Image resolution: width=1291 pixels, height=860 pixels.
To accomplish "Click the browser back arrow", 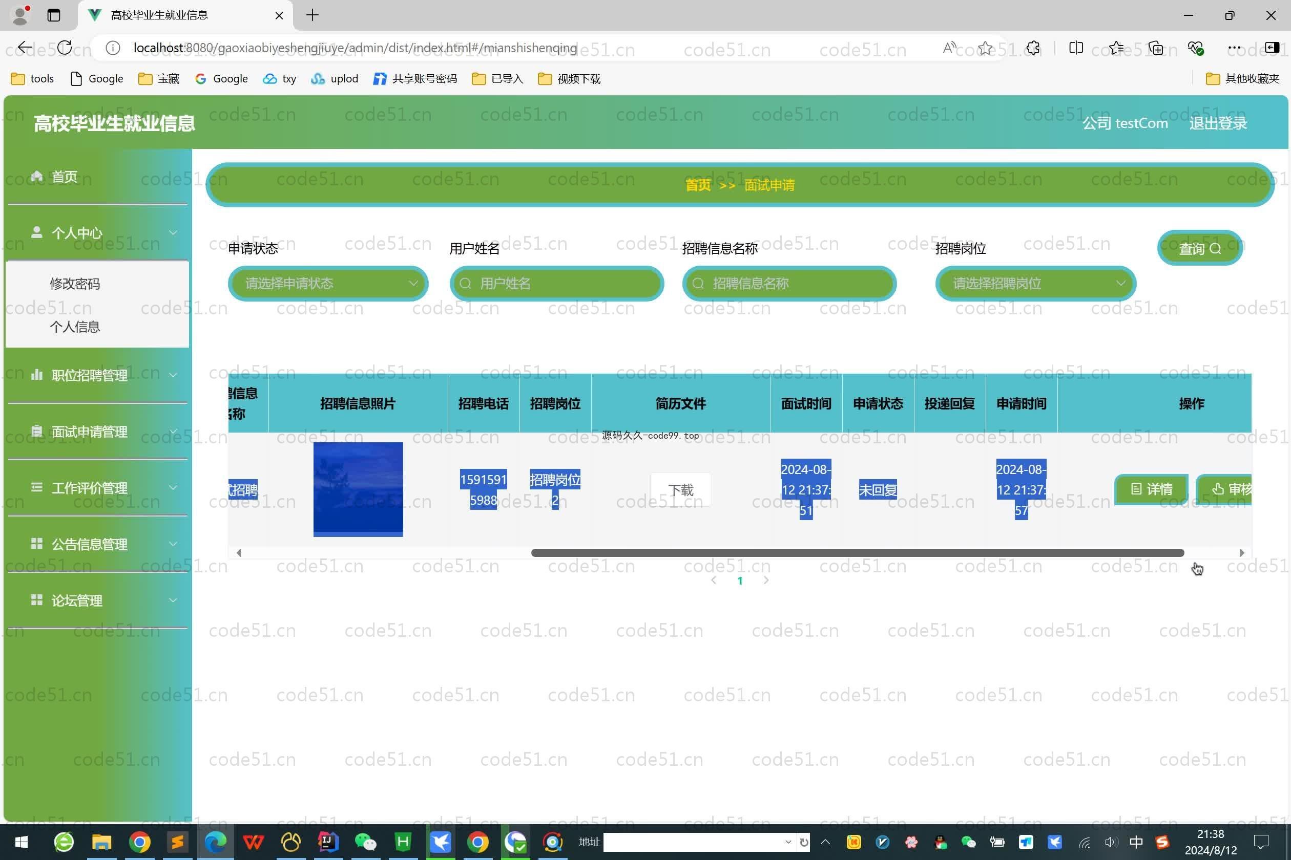I will coord(25,48).
